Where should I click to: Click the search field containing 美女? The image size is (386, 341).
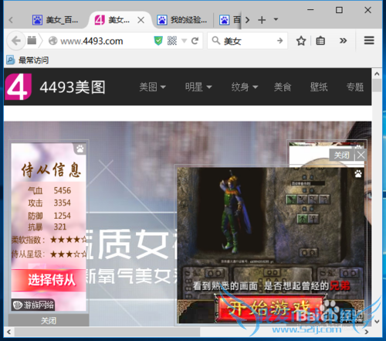(x=248, y=41)
